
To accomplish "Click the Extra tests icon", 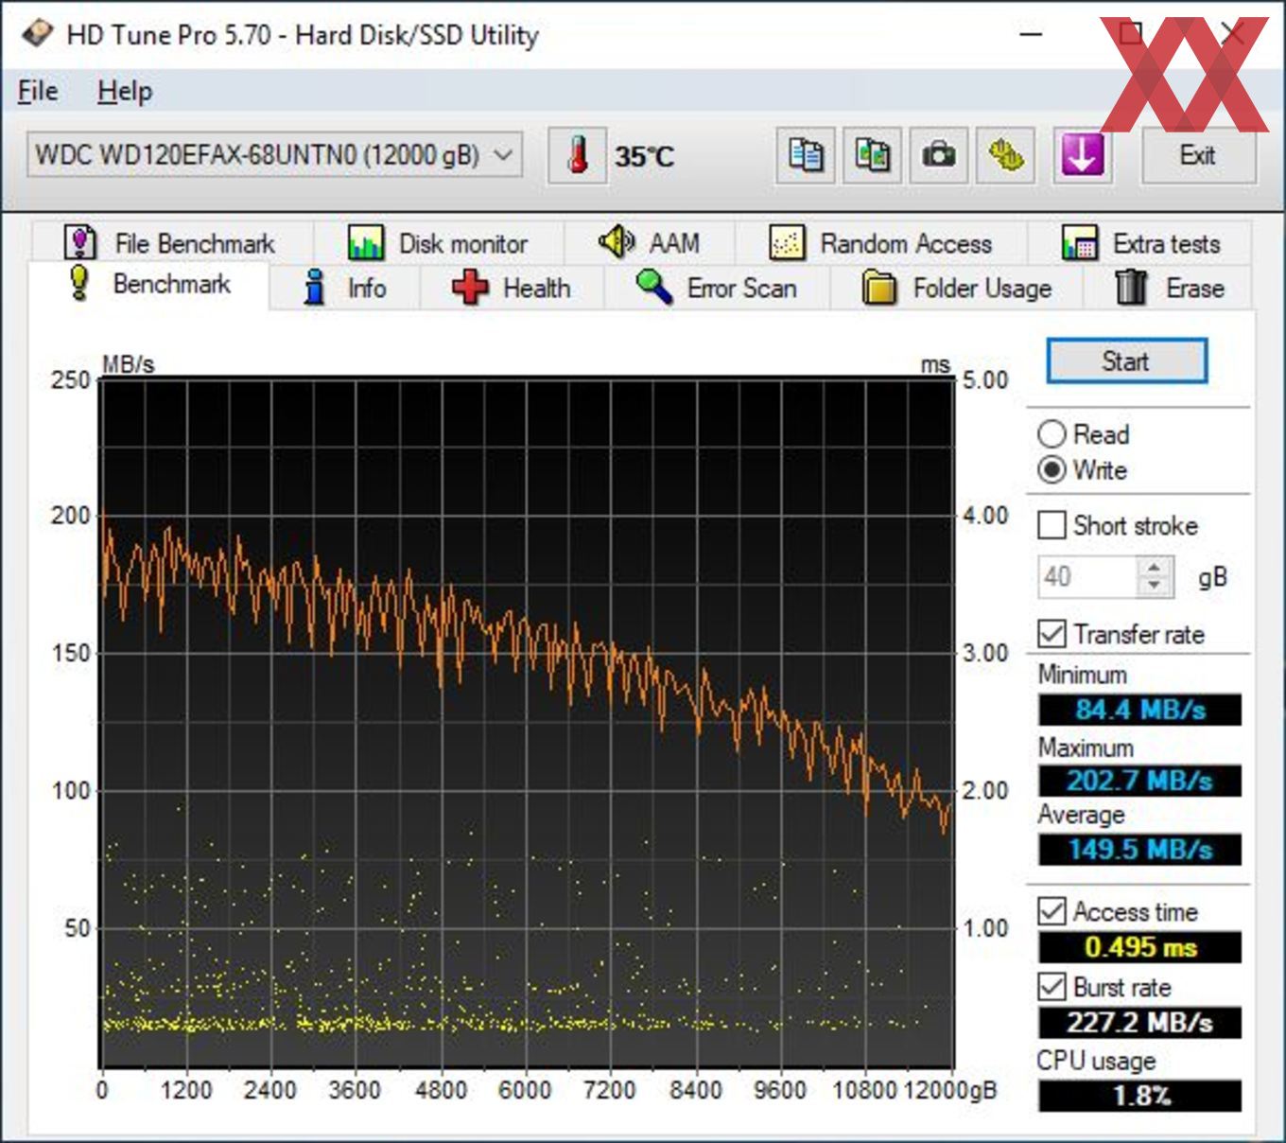I will pos(1079,242).
